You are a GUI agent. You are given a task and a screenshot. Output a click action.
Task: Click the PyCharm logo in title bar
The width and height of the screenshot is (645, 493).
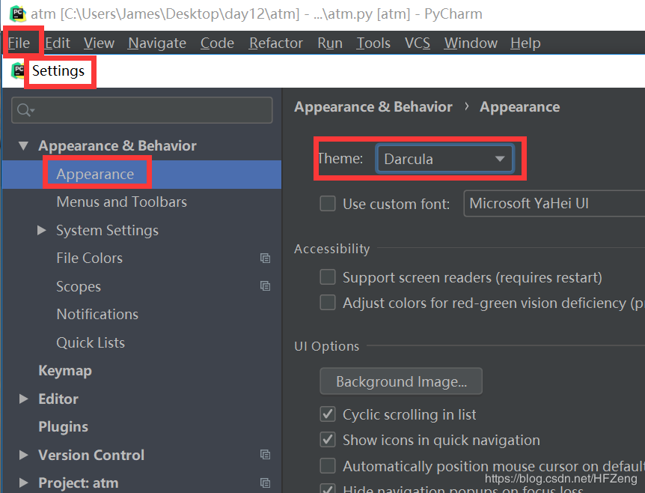click(17, 13)
